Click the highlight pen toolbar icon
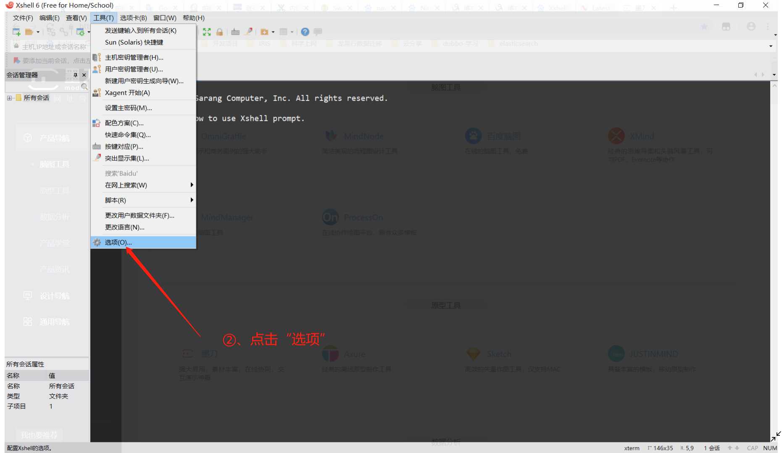 click(x=249, y=31)
